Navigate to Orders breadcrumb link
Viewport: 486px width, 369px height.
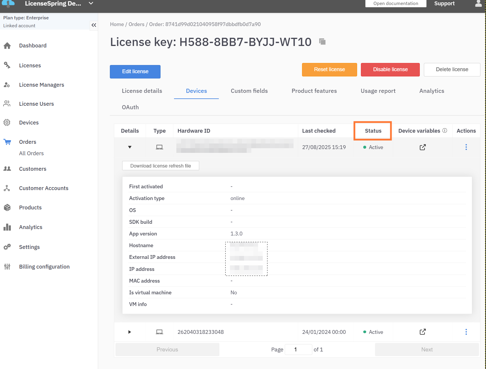point(136,24)
